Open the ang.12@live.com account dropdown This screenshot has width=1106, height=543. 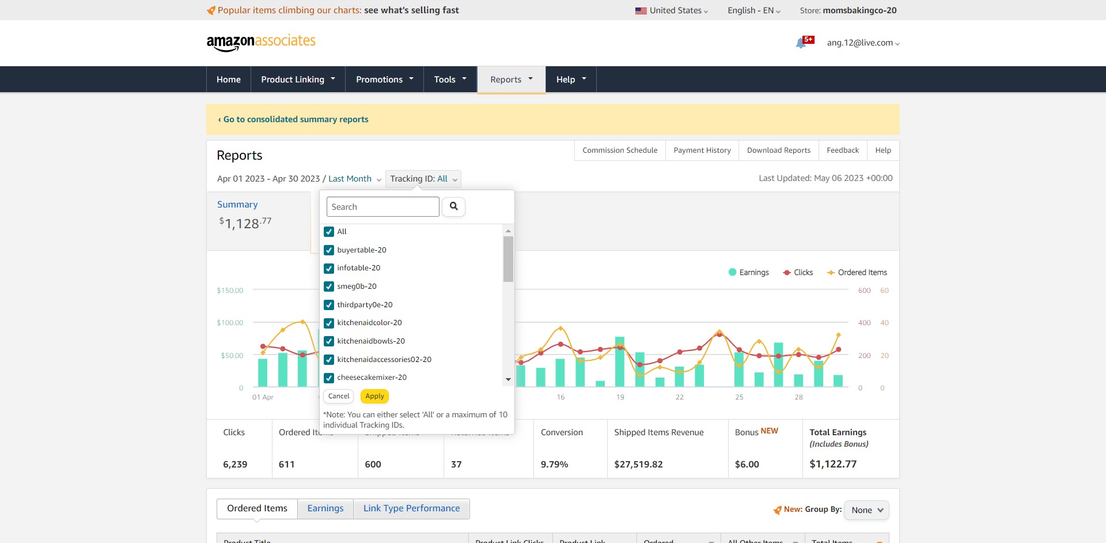(x=863, y=43)
